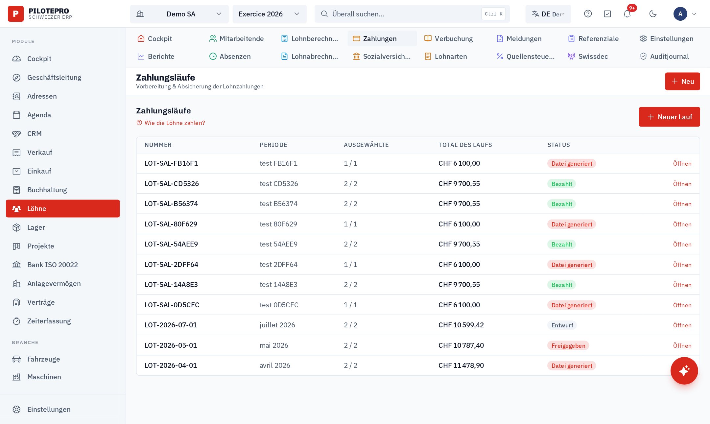Click the Bezahlt badge for LOT-SAL-54AEE9

click(x=561, y=244)
